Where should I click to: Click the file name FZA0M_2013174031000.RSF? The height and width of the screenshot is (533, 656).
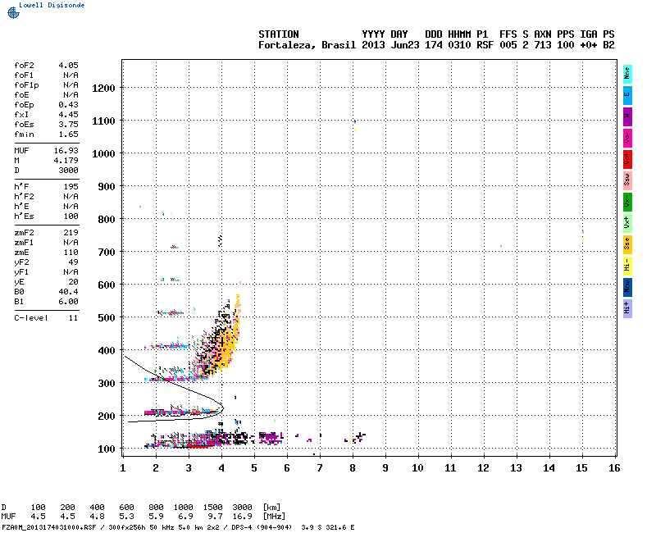(x=49, y=527)
